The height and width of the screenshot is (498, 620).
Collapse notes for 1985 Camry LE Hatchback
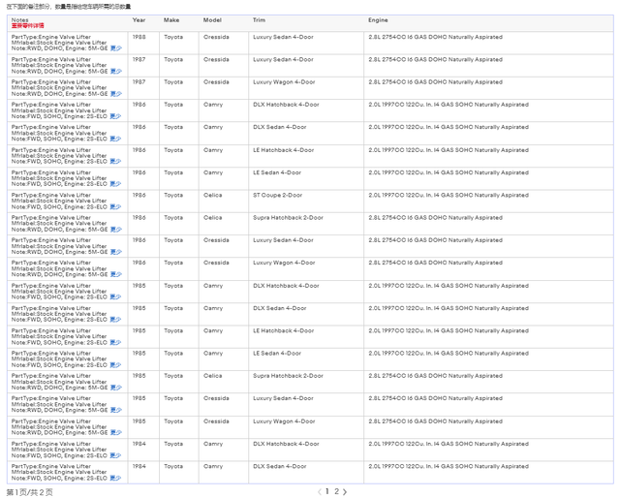(x=115, y=343)
